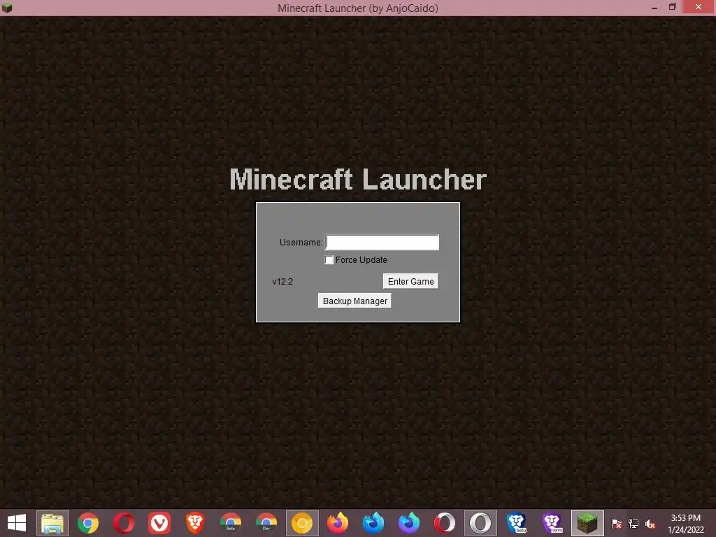Click the Username: label
This screenshot has height=537, width=716.
(x=301, y=243)
